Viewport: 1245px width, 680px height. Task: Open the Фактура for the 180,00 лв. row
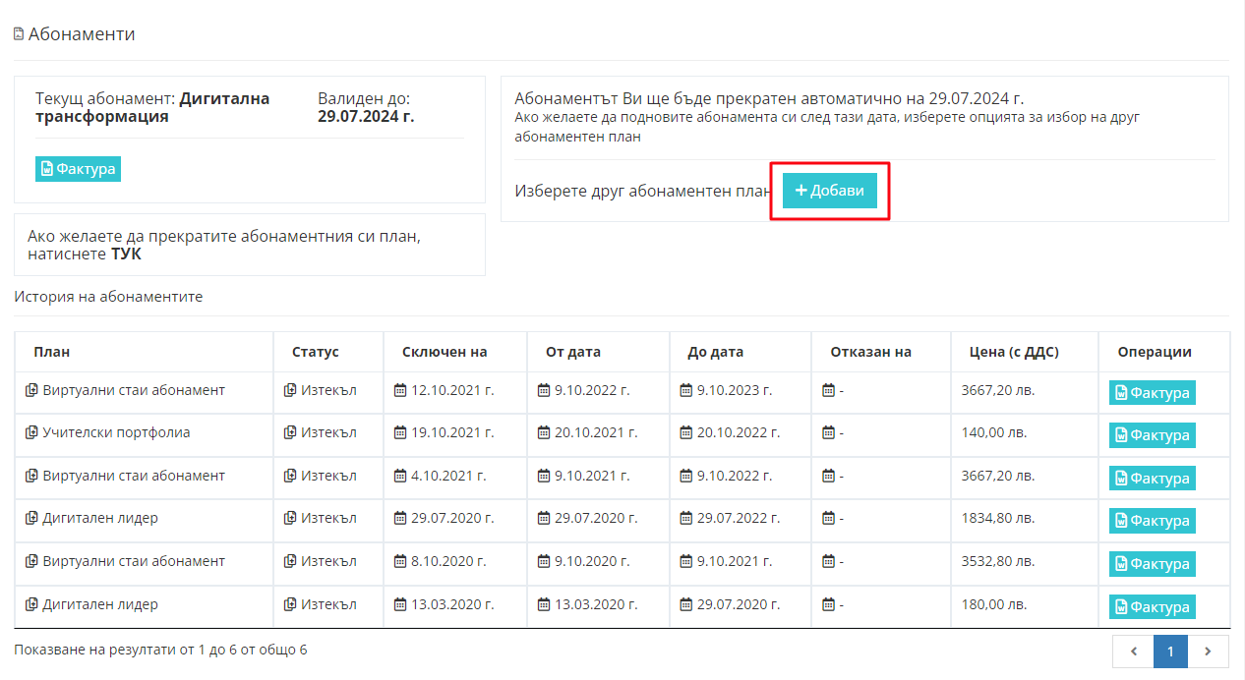[x=1152, y=607]
